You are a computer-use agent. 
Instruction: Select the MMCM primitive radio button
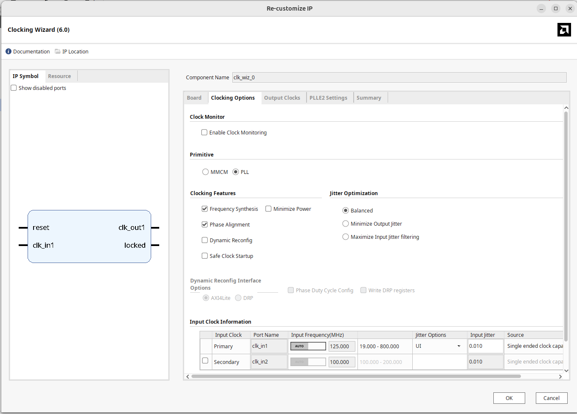click(x=205, y=172)
